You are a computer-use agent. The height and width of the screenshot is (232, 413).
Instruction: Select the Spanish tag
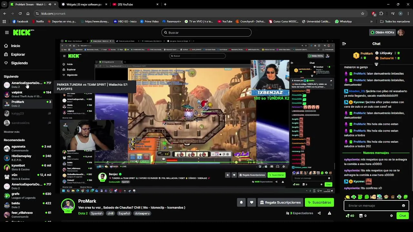(96, 213)
